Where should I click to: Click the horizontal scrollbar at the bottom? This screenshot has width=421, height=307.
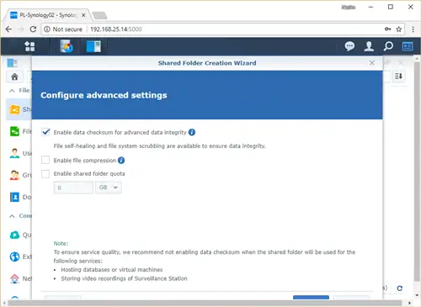205,303
